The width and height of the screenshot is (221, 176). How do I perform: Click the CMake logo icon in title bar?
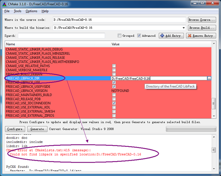click(5, 4)
